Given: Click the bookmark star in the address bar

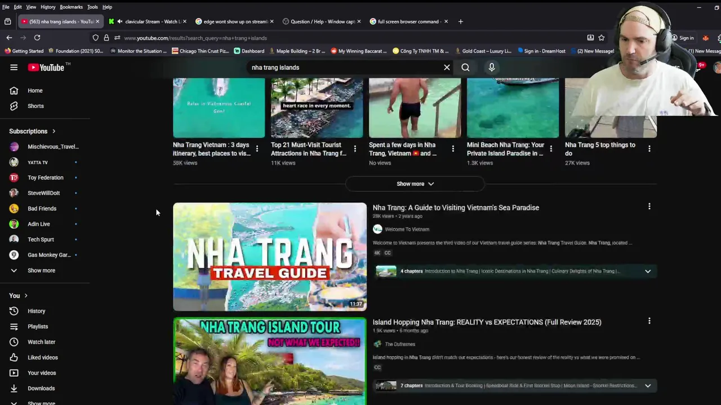Looking at the screenshot, I should tap(602, 38).
